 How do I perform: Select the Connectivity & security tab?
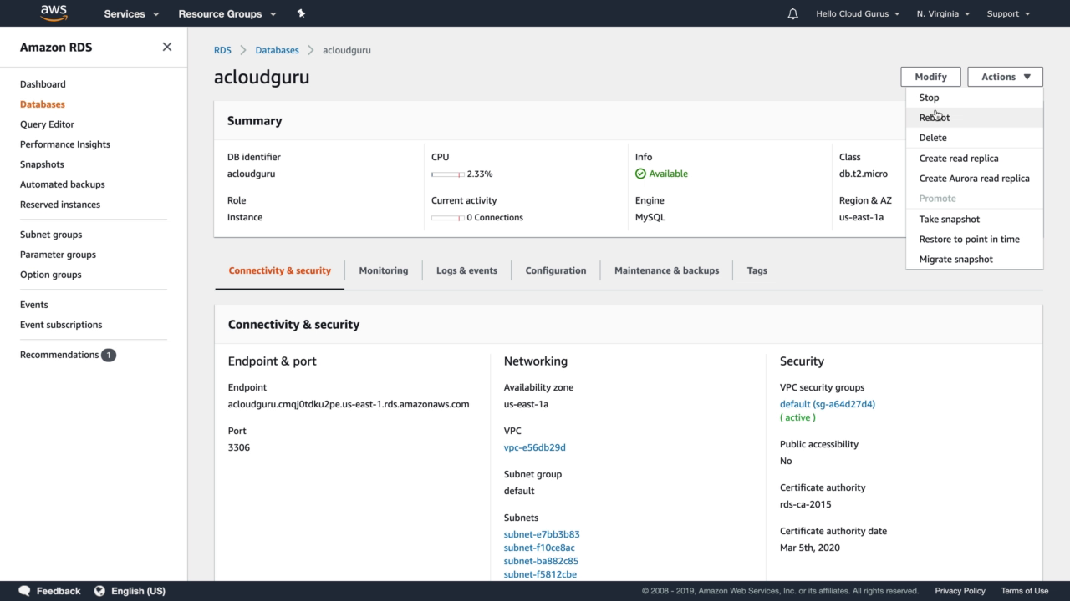280,270
